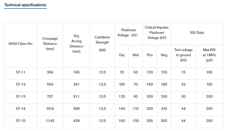Image resolution: width=227 pixels, height=133 pixels.
Task: Select the 355 negative impulse value
Action: click(164, 121)
